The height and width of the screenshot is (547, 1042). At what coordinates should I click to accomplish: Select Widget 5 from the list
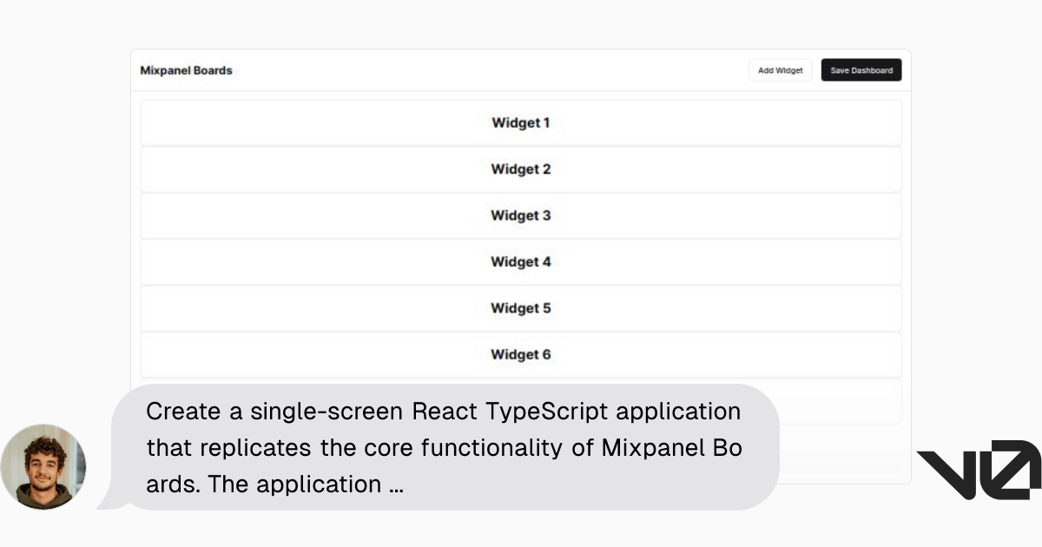pyautogui.click(x=521, y=308)
